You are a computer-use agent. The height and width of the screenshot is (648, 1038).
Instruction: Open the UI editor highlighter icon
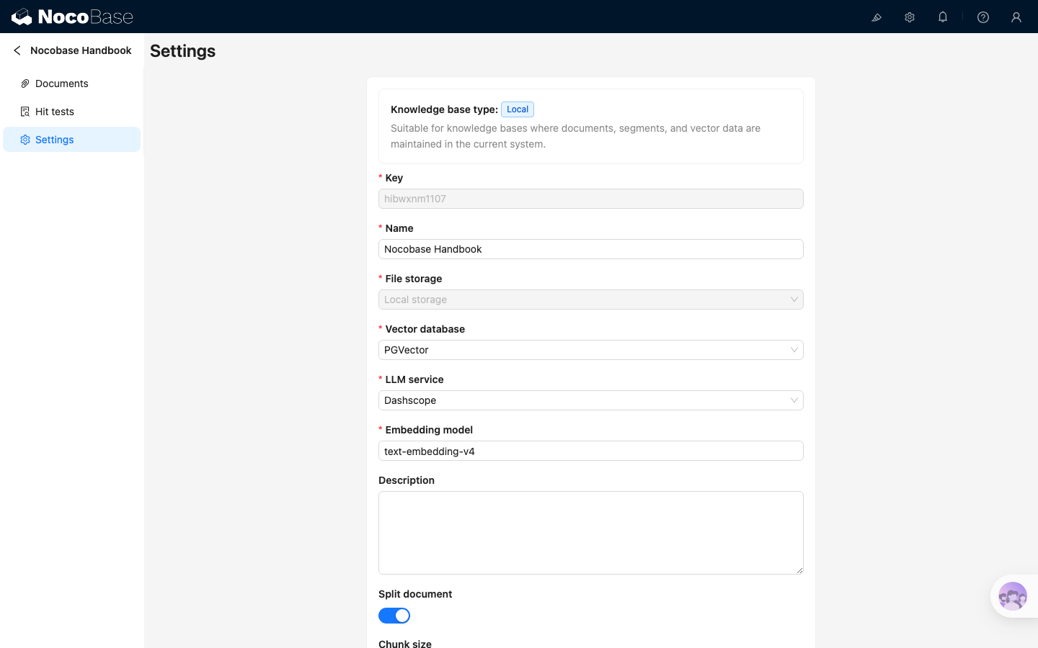coord(877,17)
